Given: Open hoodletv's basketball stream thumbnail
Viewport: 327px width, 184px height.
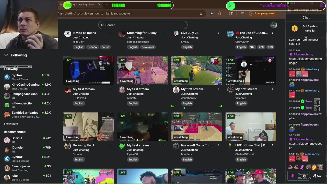Looking at the screenshot, I should 197,126.
